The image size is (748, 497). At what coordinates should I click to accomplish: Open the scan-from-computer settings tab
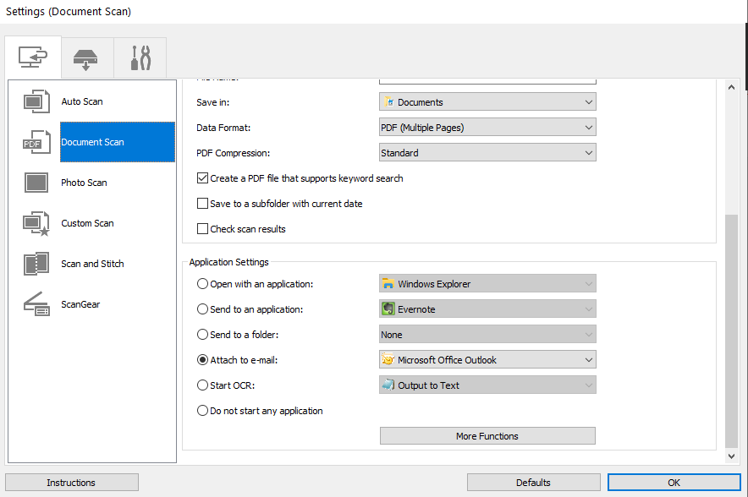[33, 57]
